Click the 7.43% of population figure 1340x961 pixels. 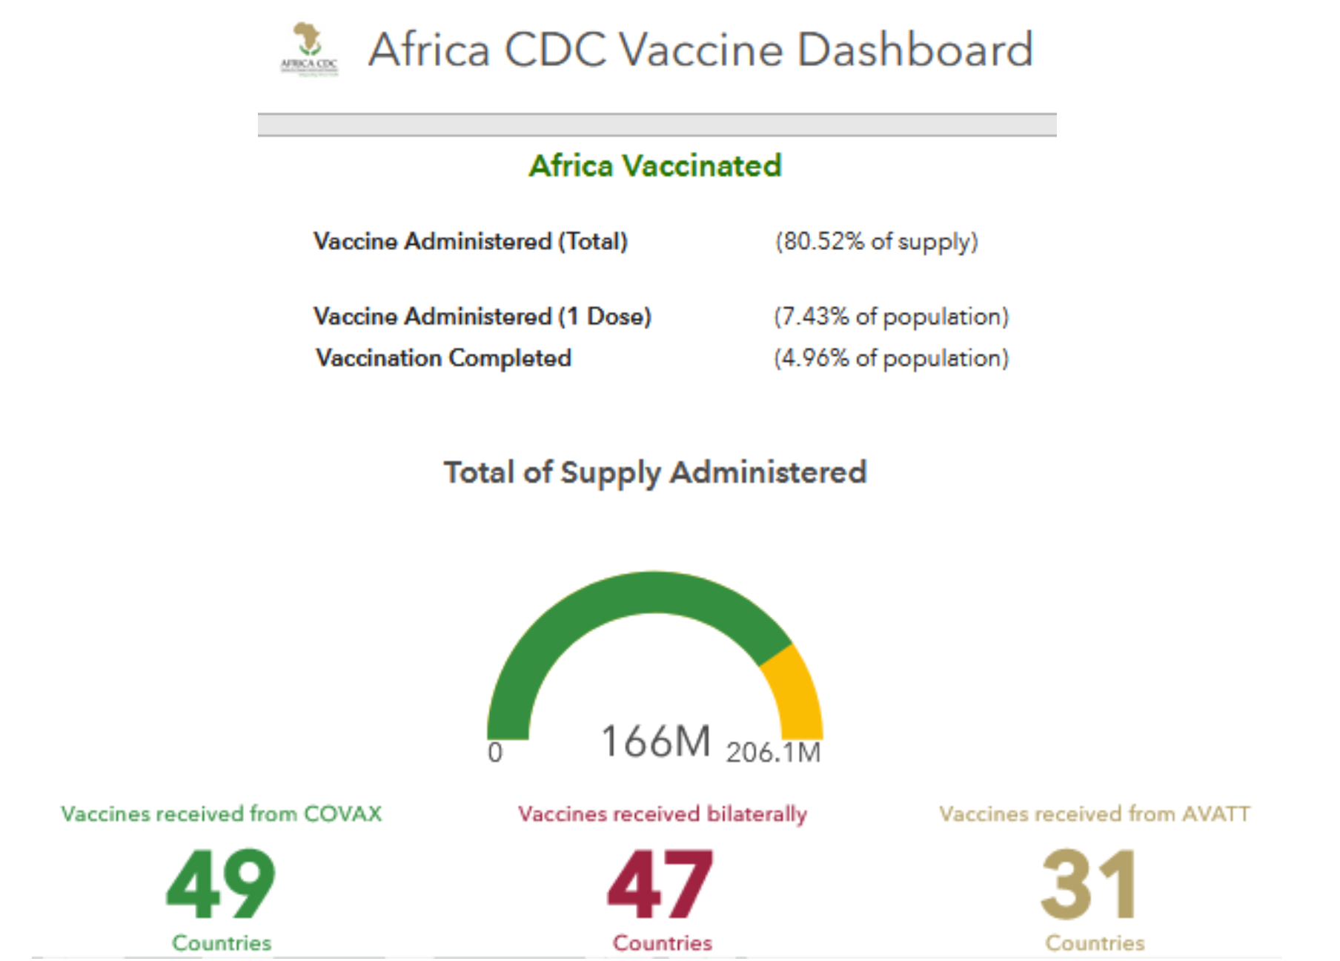[x=891, y=317]
